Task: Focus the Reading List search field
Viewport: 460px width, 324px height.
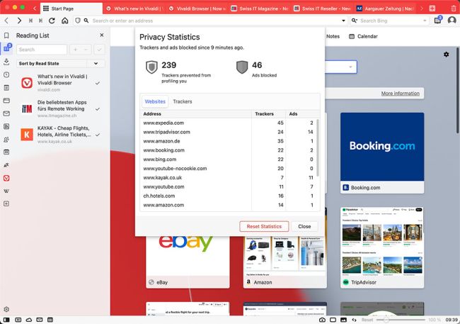Action: pyautogui.click(x=42, y=50)
